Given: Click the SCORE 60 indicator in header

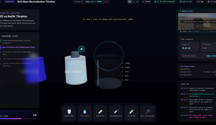Looking at the screenshot, I should coord(200,2).
